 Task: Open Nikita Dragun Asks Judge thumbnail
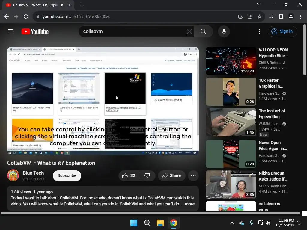pos(231,184)
